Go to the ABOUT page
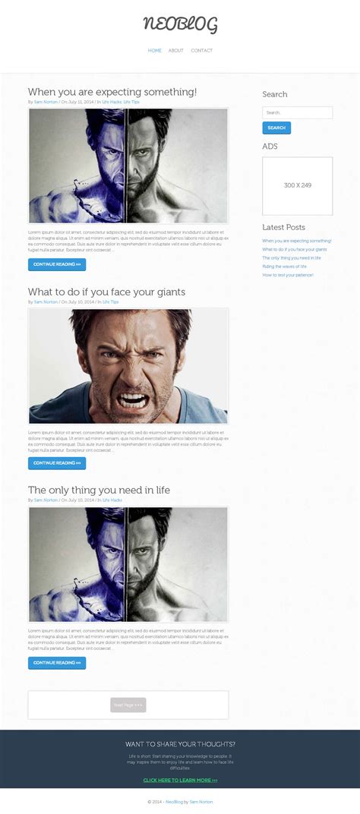The width and height of the screenshot is (360, 814). tap(176, 50)
